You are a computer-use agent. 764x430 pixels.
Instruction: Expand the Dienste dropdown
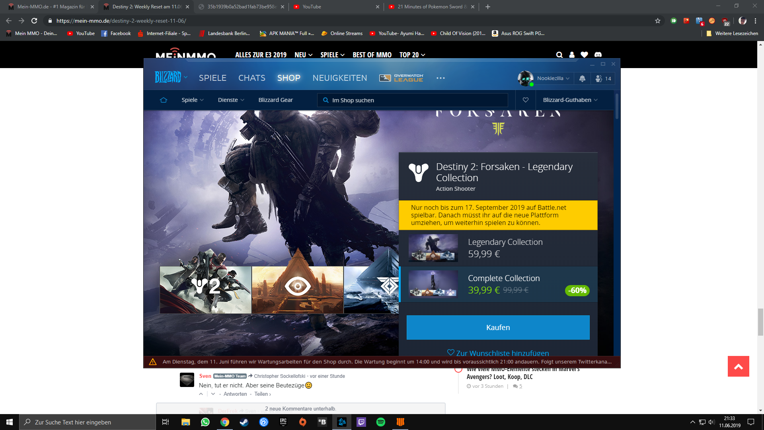[231, 100]
